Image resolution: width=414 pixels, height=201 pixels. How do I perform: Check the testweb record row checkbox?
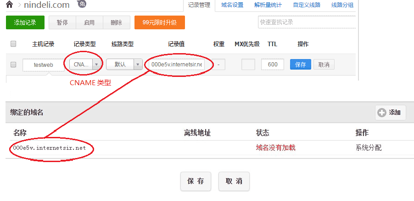coord(13,65)
